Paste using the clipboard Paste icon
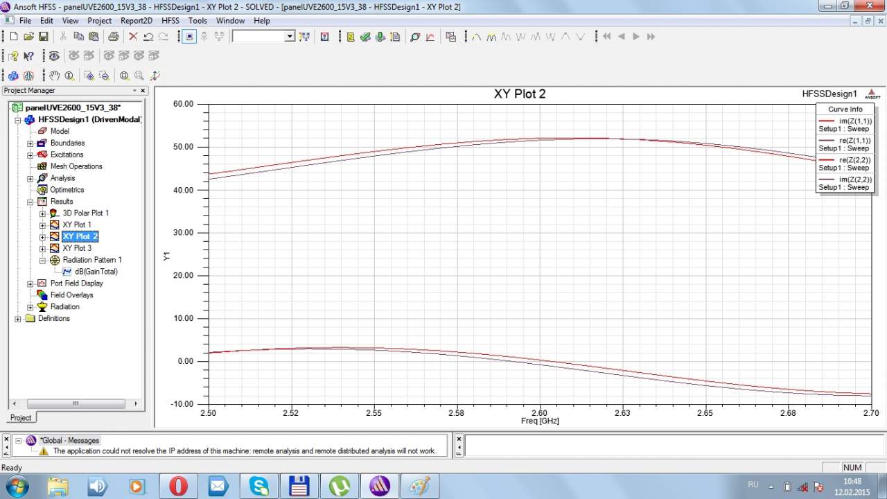This screenshot has width=887, height=499. click(93, 36)
